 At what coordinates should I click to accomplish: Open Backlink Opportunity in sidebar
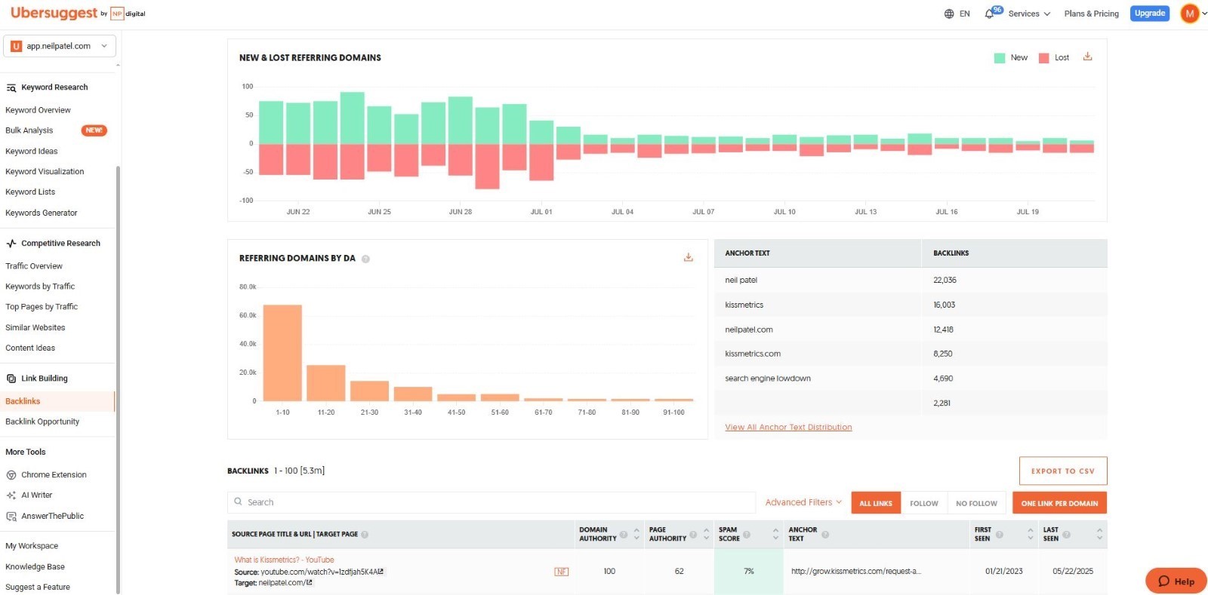(42, 422)
